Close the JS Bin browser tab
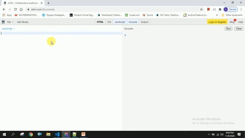 (x=42, y=3)
